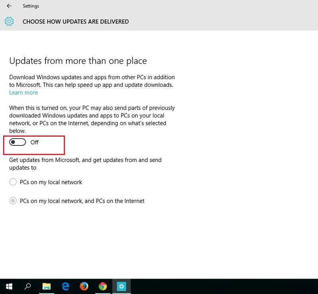
Task: Launch Firefox from the taskbar
Action: pyautogui.click(x=84, y=286)
